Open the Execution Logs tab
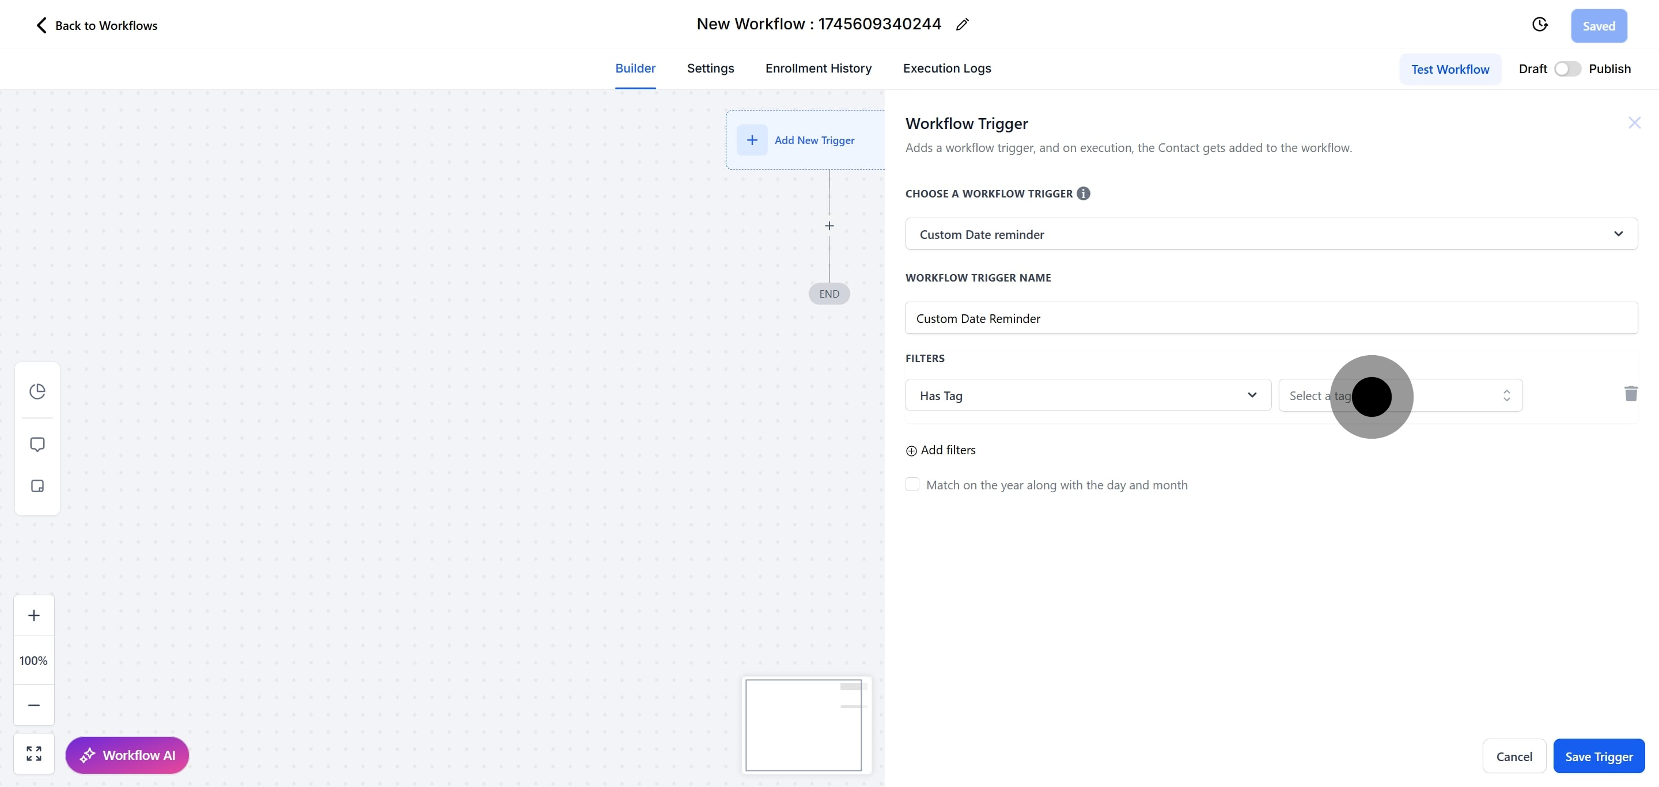 point(946,68)
